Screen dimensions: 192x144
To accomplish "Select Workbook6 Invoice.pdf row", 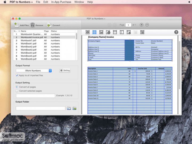I will [x=44, y=37].
